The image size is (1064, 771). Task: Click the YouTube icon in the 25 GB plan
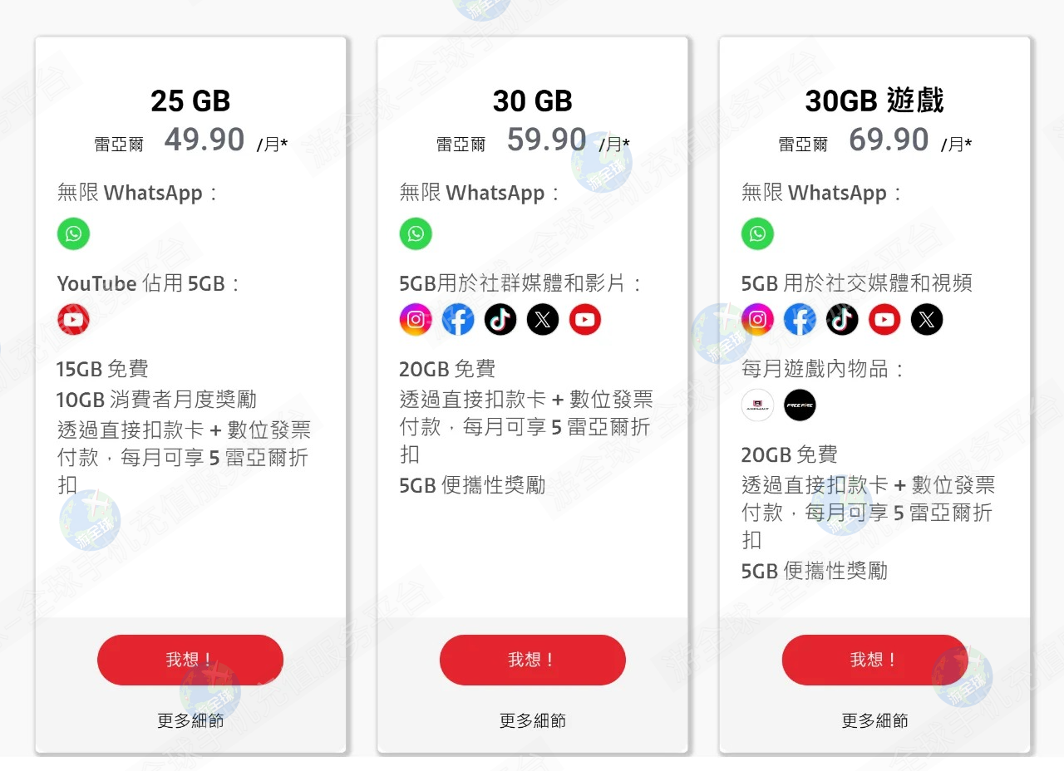(x=73, y=320)
